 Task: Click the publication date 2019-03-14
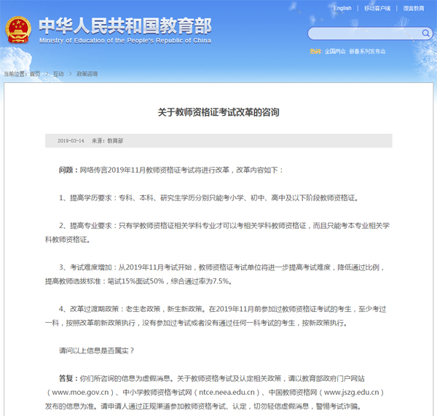click(71, 141)
